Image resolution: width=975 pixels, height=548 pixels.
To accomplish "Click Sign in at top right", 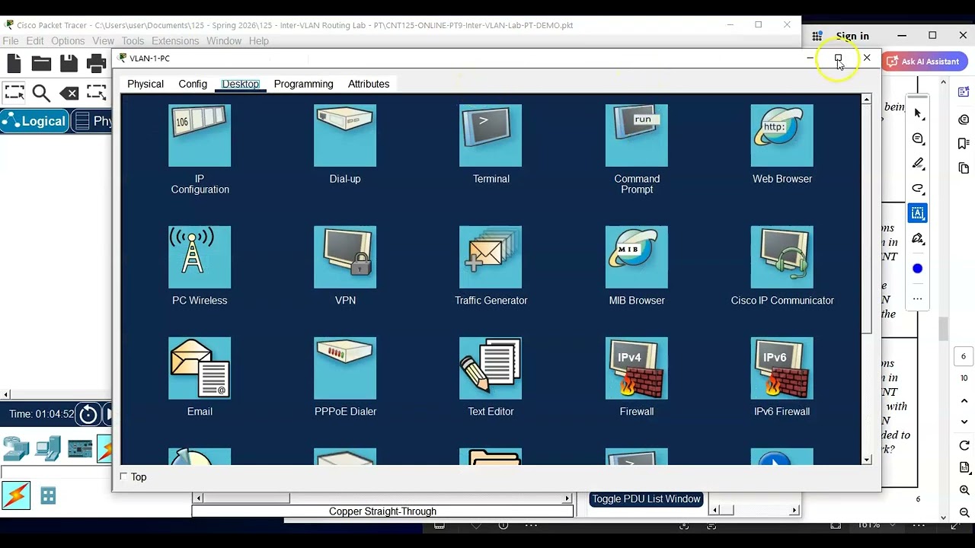I will [x=852, y=36].
